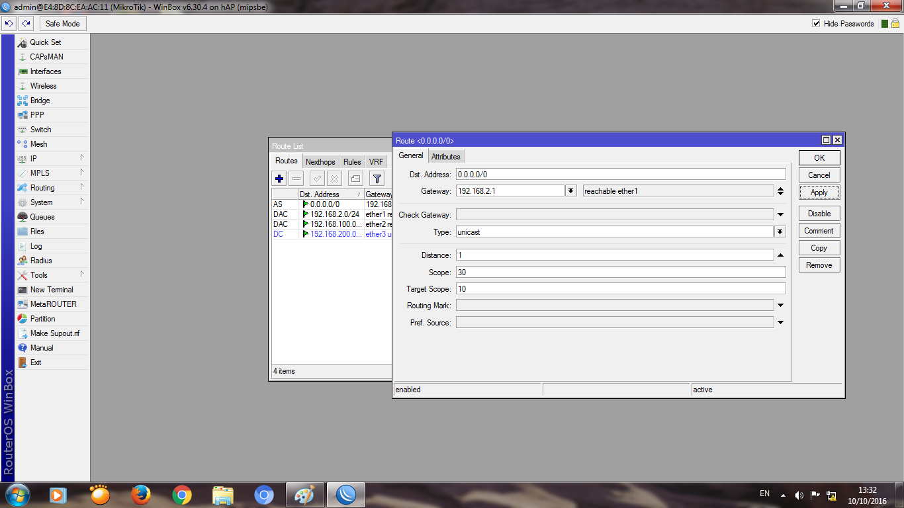Screen dimensions: 904x508
Task: Disable the route using the X icon
Action: pyautogui.click(x=334, y=178)
